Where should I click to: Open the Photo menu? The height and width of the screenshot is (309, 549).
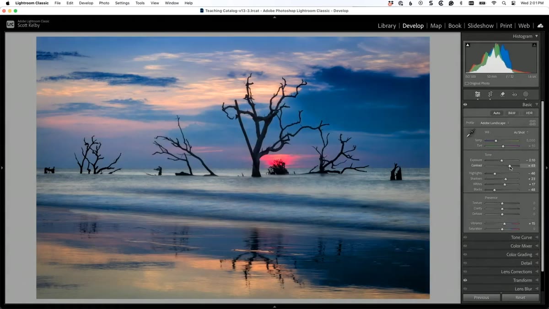(104, 3)
